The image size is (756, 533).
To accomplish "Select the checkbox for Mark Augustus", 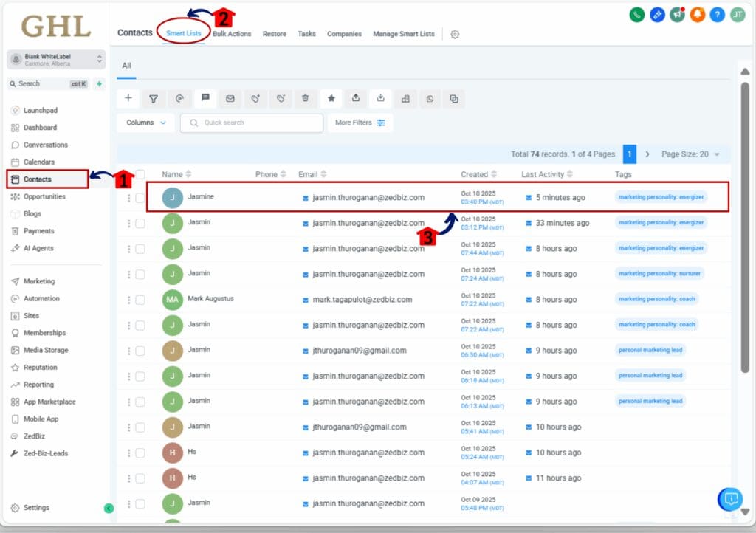I will (x=140, y=300).
